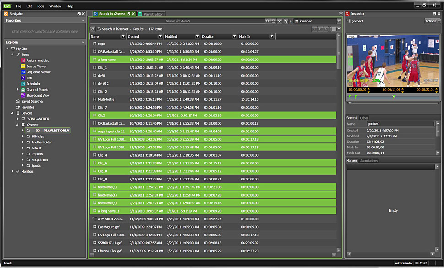This screenshot has height=268, width=444.
Task: Collapse the Explore section header
Action: coord(82,42)
